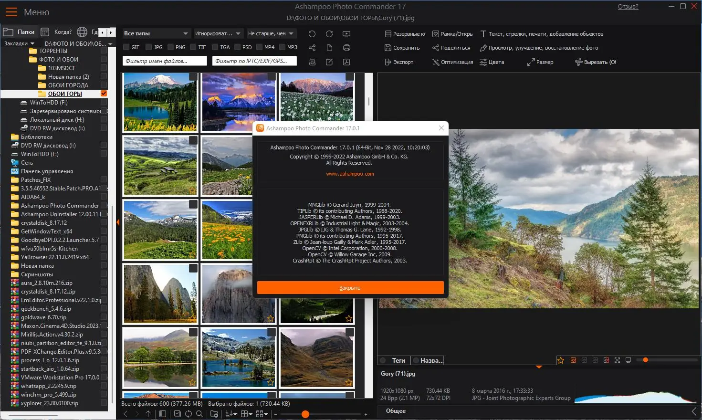Viewport: 702px width, 420px height.
Task: Click the Поделиться button
Action: tap(451, 48)
